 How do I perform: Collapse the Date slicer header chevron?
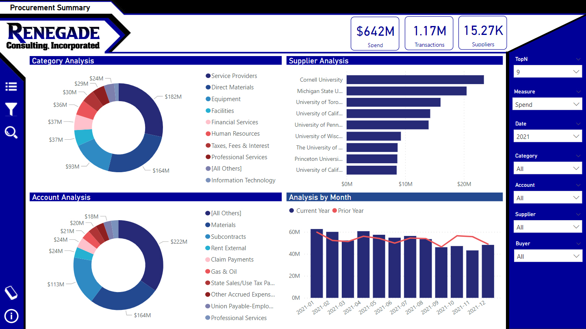(x=578, y=124)
